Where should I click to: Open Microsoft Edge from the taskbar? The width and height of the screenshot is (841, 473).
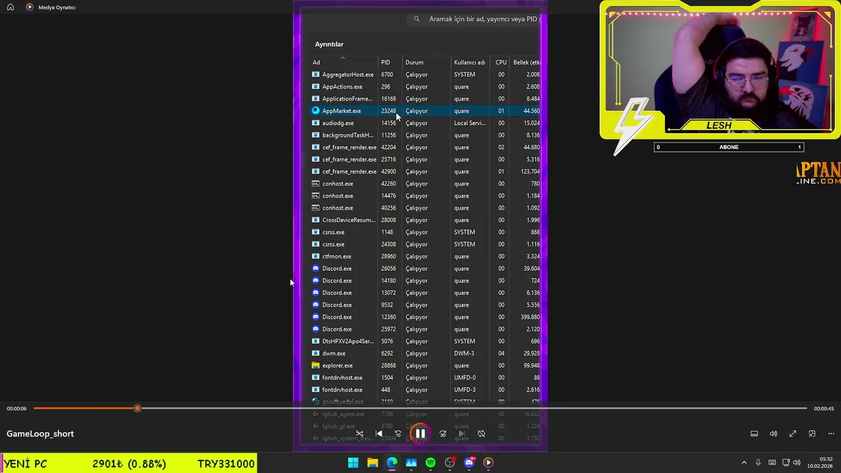[392, 462]
